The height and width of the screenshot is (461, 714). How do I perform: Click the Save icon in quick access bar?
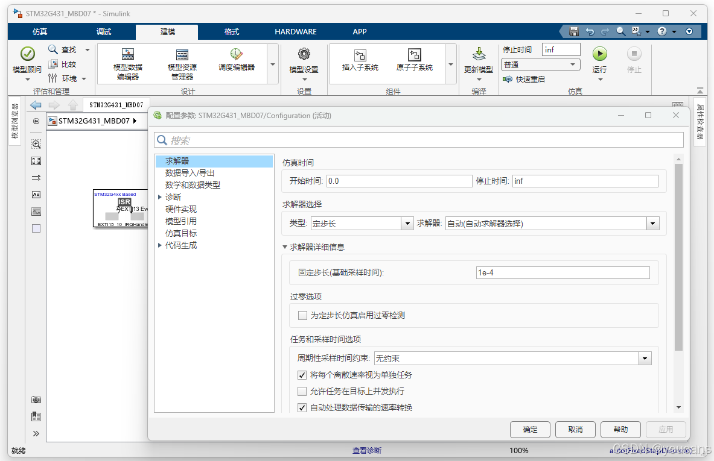point(574,31)
